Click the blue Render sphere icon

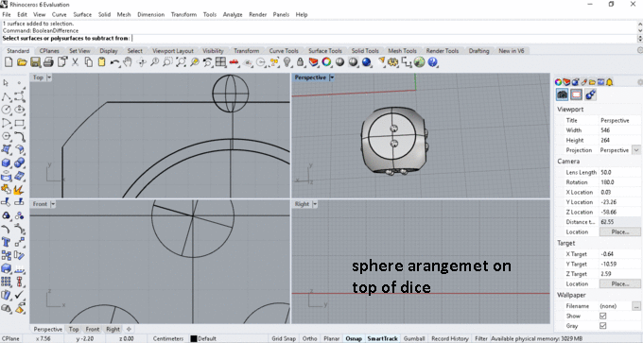click(367, 62)
